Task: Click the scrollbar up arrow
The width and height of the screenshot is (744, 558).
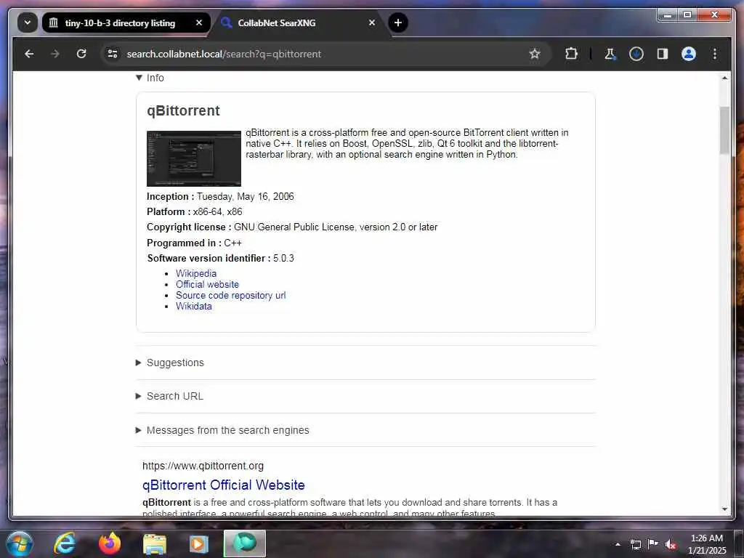Action: click(x=724, y=78)
